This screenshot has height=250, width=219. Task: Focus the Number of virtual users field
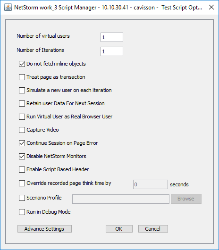click(x=112, y=37)
